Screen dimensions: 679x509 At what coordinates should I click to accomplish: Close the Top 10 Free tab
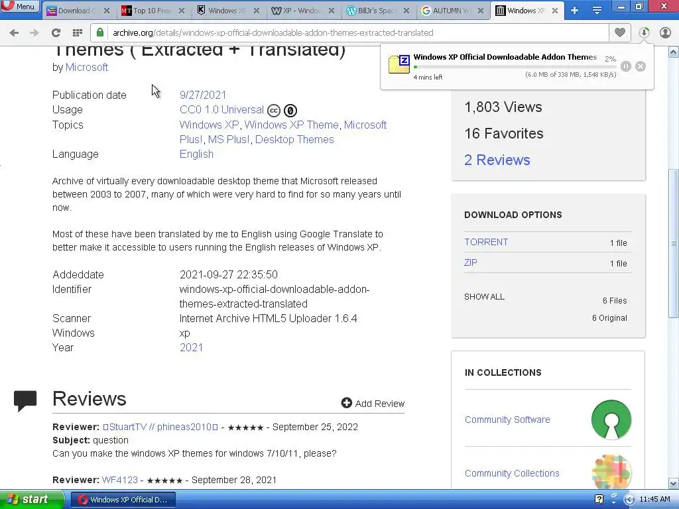182,11
